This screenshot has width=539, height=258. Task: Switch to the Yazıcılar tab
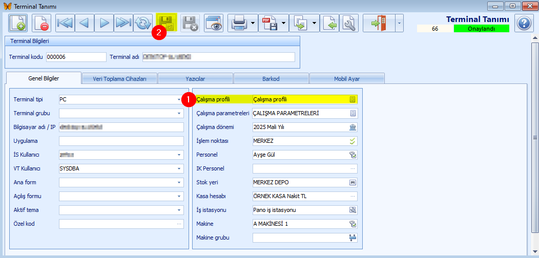coord(195,78)
